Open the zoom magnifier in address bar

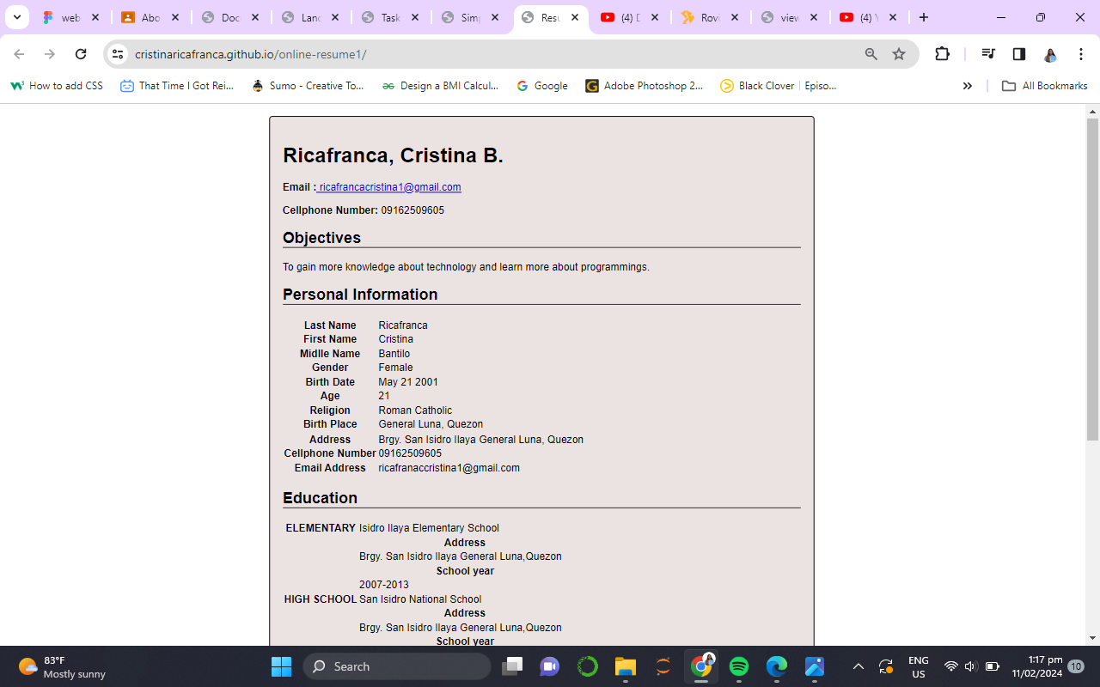[x=871, y=54]
